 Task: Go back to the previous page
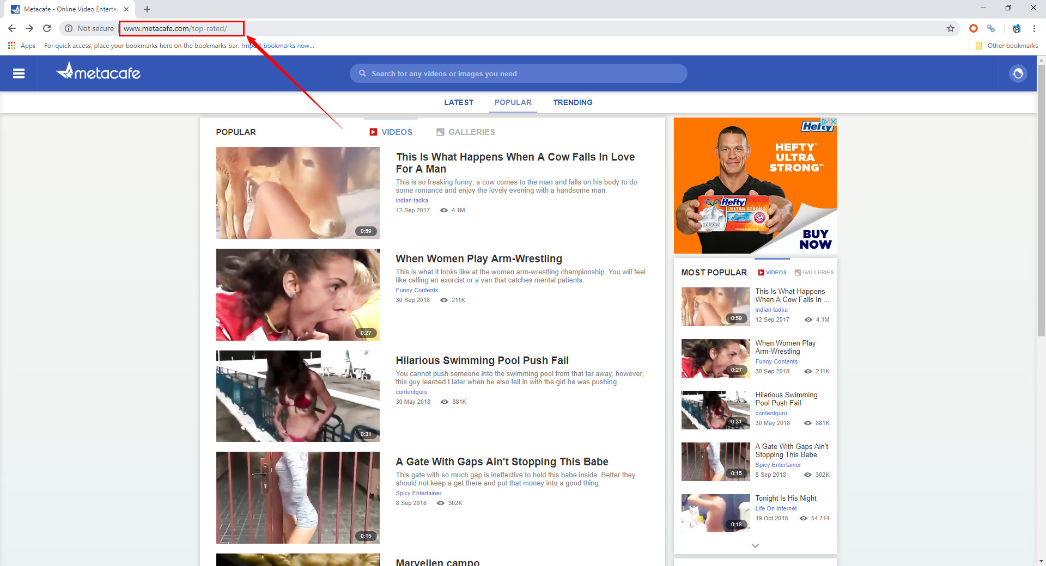pyautogui.click(x=12, y=28)
